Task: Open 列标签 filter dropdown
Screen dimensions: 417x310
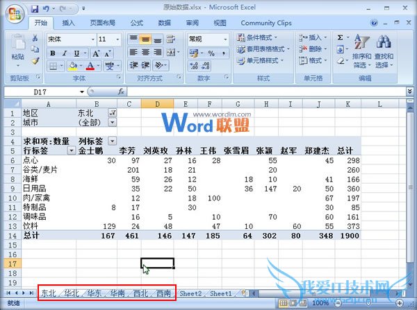Action: 113,141
